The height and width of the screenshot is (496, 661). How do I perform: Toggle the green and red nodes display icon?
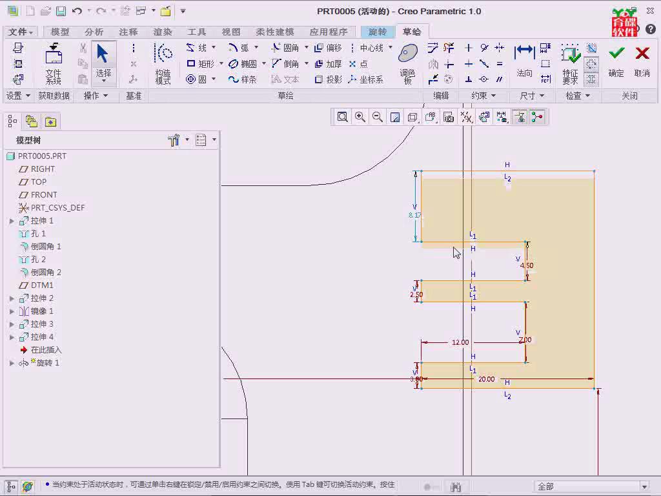point(536,117)
